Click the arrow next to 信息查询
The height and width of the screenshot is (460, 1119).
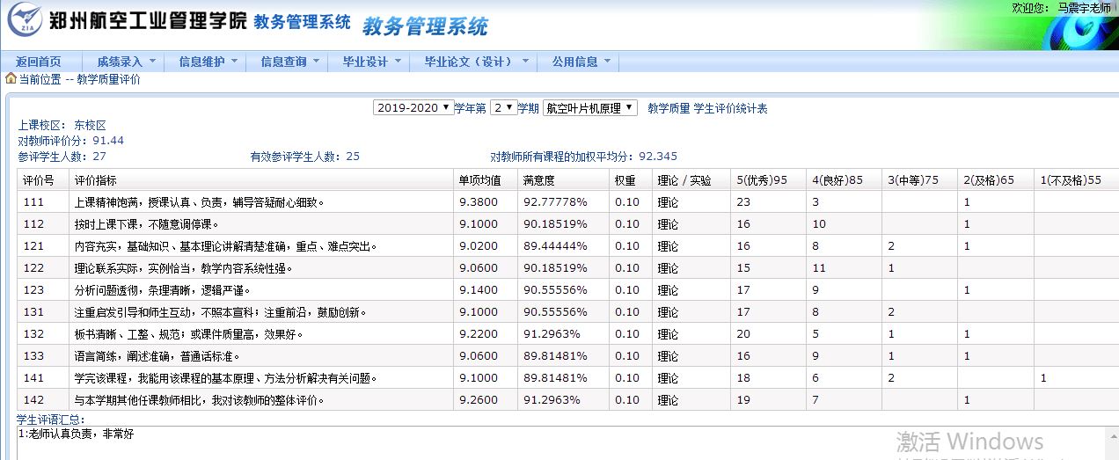[x=316, y=62]
